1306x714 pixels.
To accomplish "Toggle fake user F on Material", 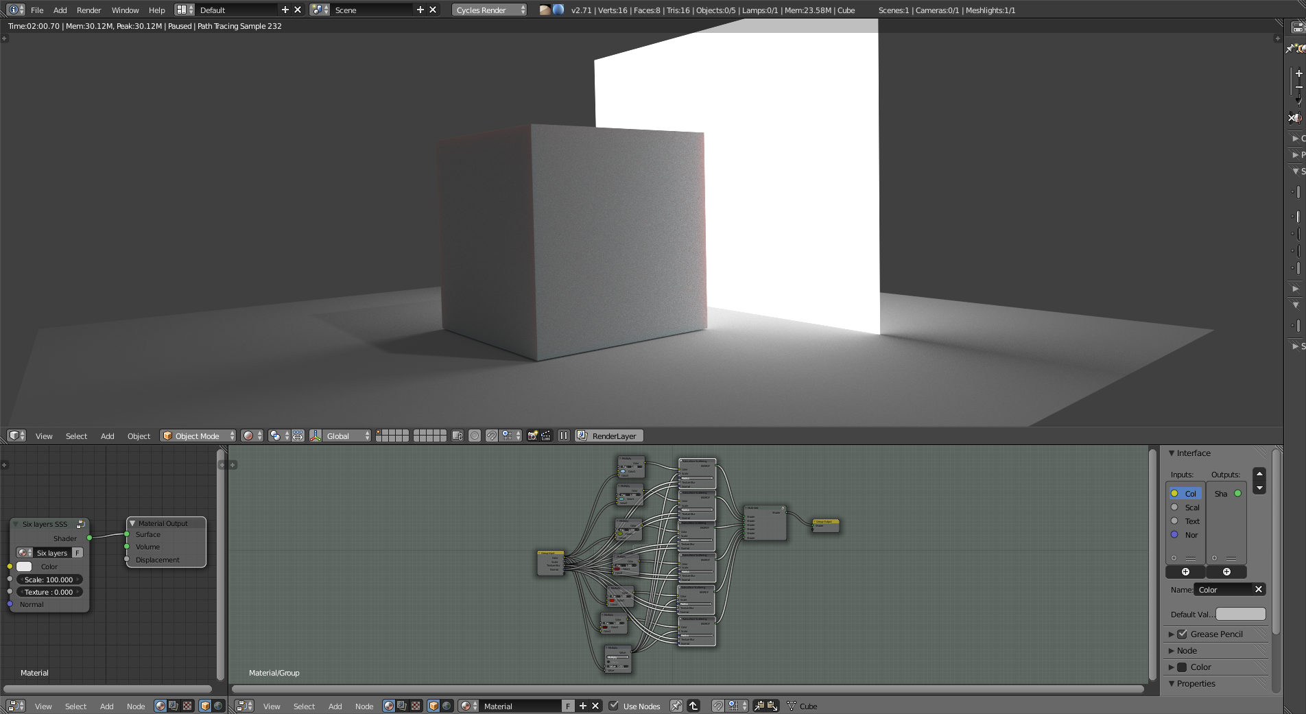I will [x=568, y=706].
